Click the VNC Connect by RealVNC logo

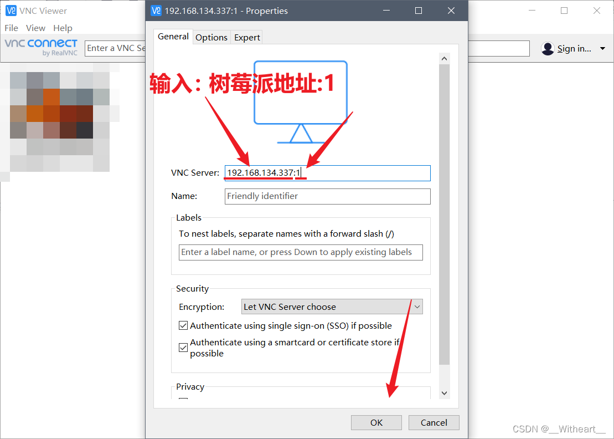(41, 47)
